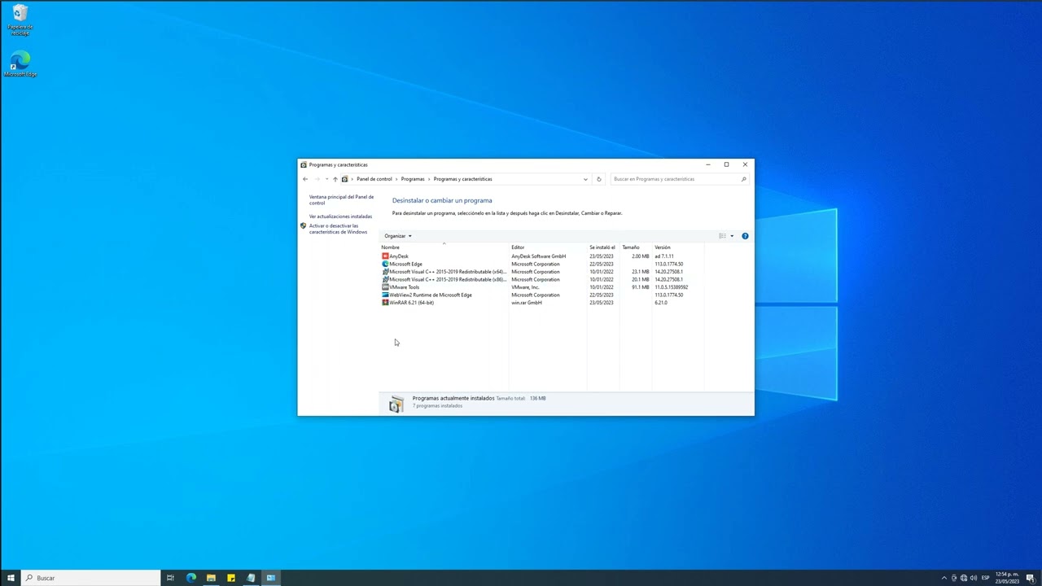The image size is (1042, 586).
Task: Open Activar o desactivar características de Windows
Action: pyautogui.click(x=338, y=229)
